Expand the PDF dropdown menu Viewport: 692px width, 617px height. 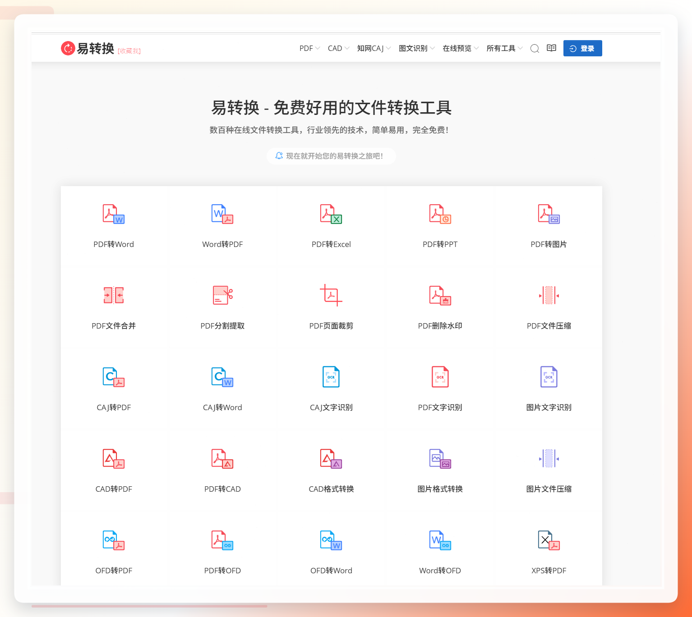click(x=309, y=48)
